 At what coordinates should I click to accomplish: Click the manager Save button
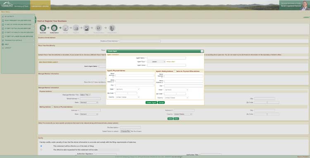170,119
